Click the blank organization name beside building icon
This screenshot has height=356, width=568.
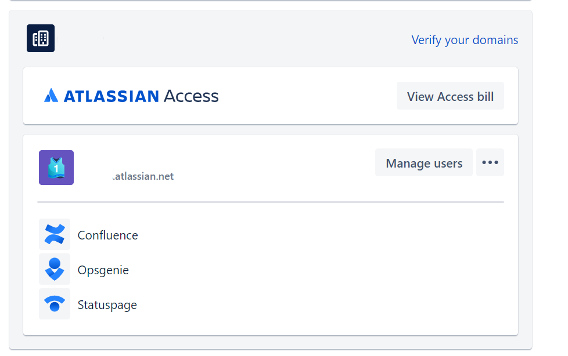pyautogui.click(x=81, y=39)
